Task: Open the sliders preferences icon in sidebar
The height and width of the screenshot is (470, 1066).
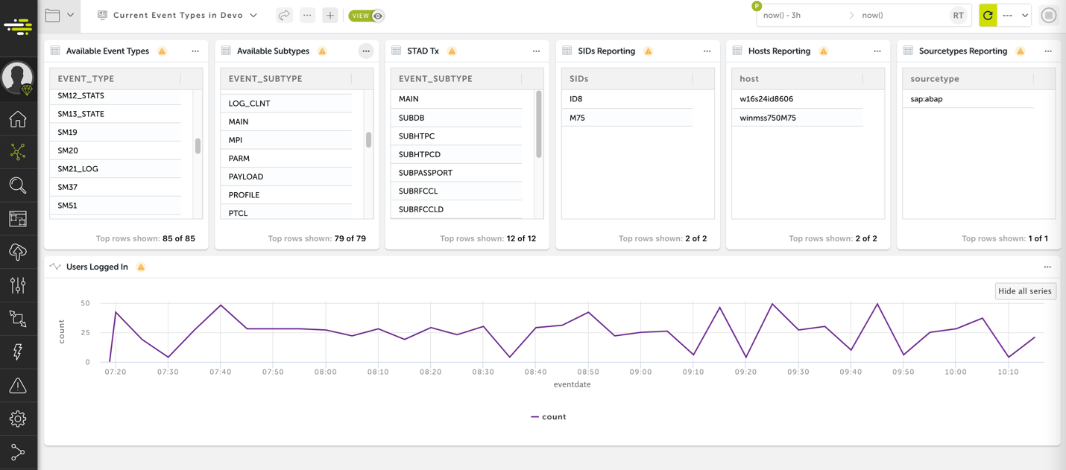Action: [x=18, y=285]
